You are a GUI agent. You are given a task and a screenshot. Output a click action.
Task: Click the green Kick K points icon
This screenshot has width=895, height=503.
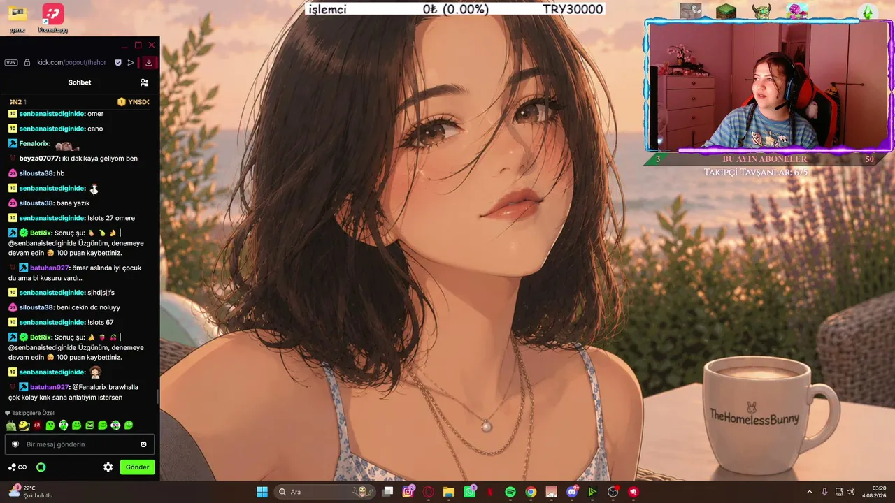[41, 467]
